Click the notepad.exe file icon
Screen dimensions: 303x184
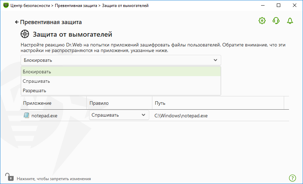(x=26, y=116)
